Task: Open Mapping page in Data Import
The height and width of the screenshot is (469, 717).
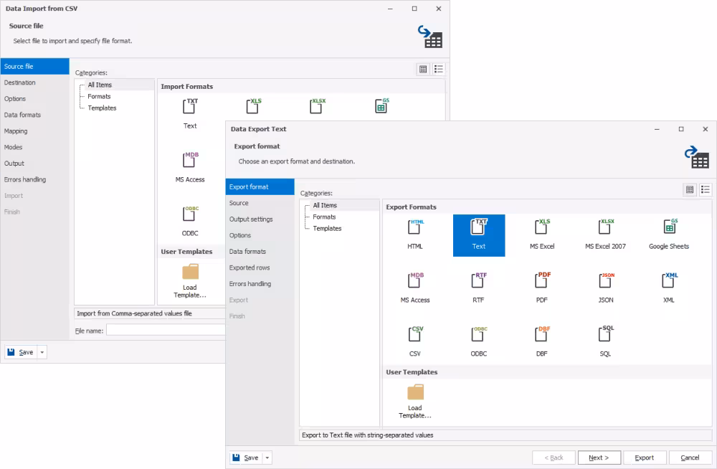Action: [x=34, y=131]
